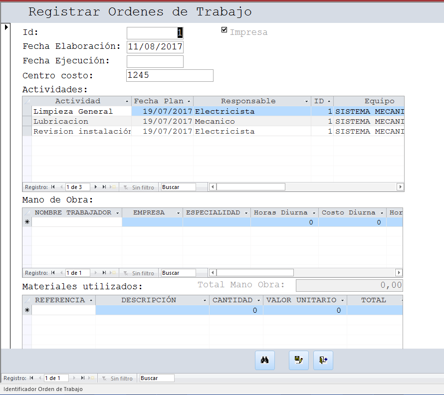Expand the CANTIDAD column dropdown arrow
The height and width of the screenshot is (395, 444).
pyautogui.click(x=258, y=301)
